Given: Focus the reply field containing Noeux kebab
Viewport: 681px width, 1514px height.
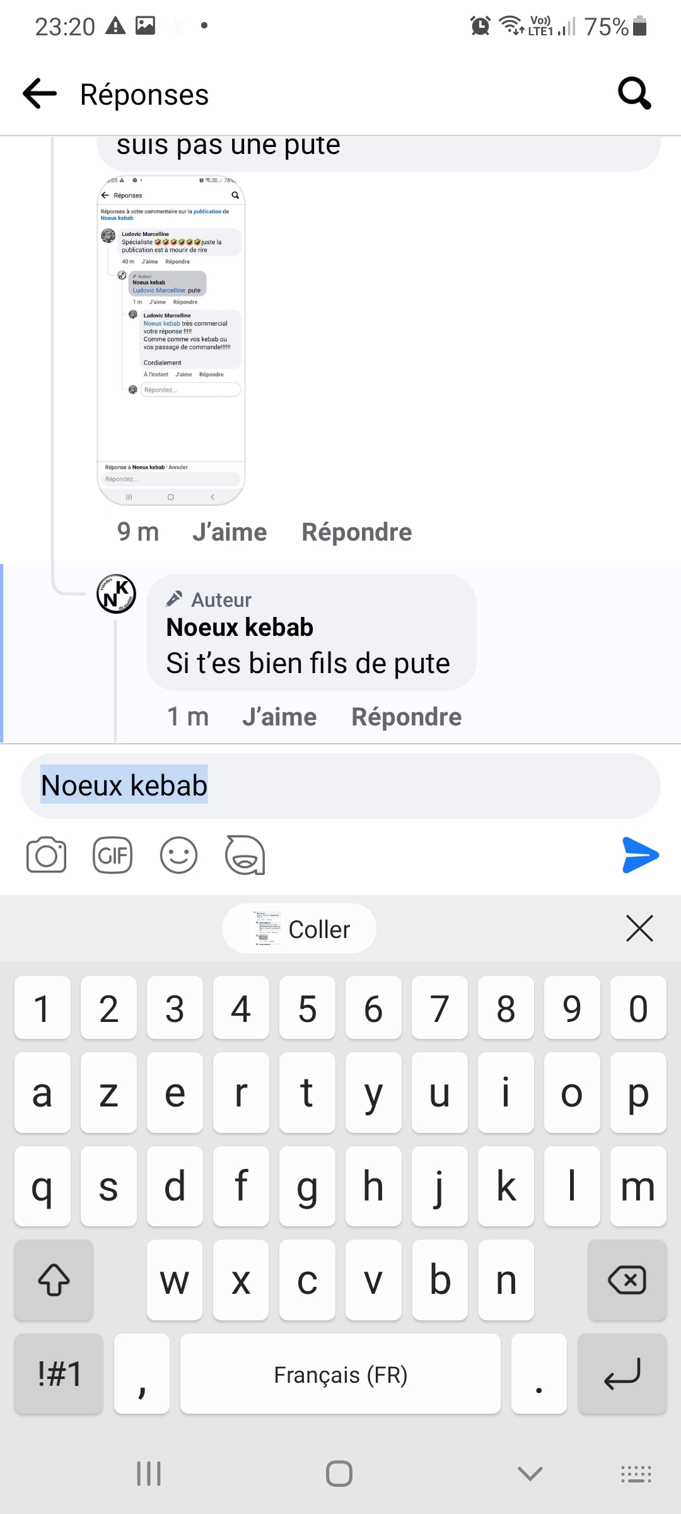Looking at the screenshot, I should [340, 786].
